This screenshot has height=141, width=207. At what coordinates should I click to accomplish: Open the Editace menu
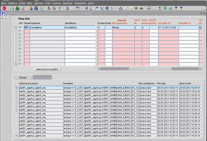pyautogui.click(x=13, y=3)
